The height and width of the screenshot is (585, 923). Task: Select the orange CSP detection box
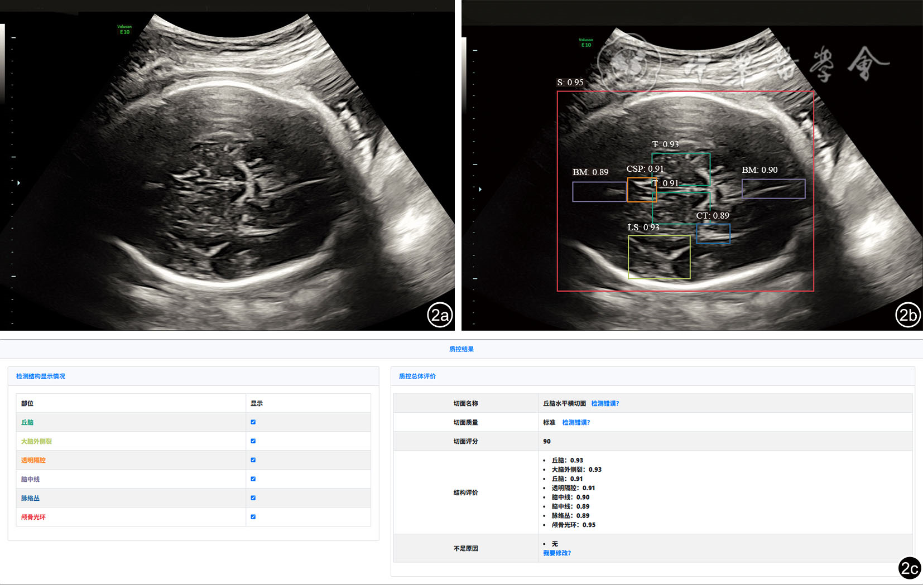tap(641, 190)
